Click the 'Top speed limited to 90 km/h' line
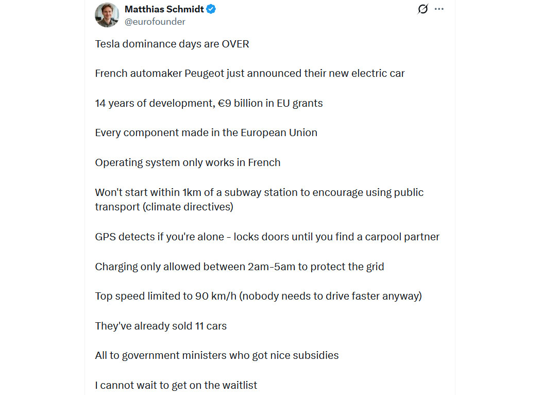Viewport: 541px width, 395px height. (x=258, y=296)
